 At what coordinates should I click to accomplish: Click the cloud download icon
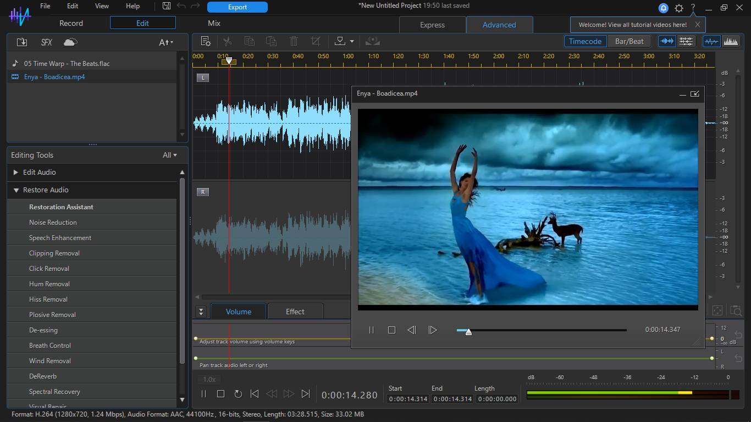[x=70, y=42]
